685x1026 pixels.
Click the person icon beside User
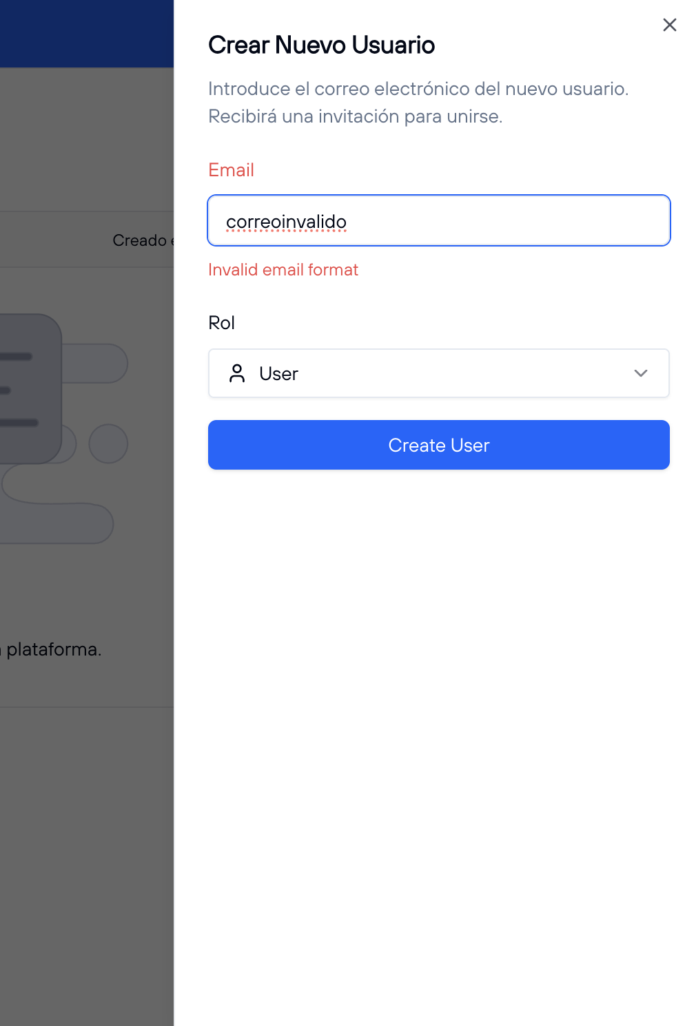coord(237,373)
